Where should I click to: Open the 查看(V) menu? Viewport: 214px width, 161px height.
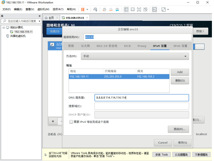[x=30, y=9]
